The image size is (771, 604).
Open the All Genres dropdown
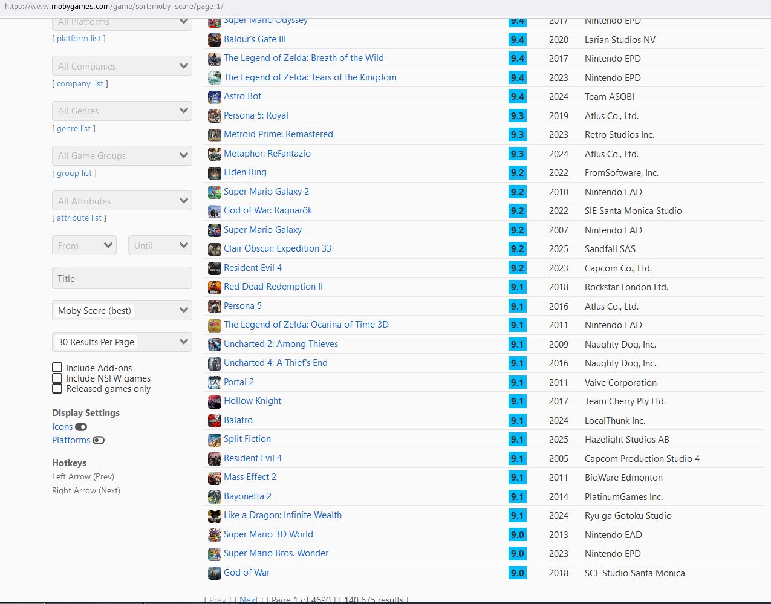(x=122, y=111)
